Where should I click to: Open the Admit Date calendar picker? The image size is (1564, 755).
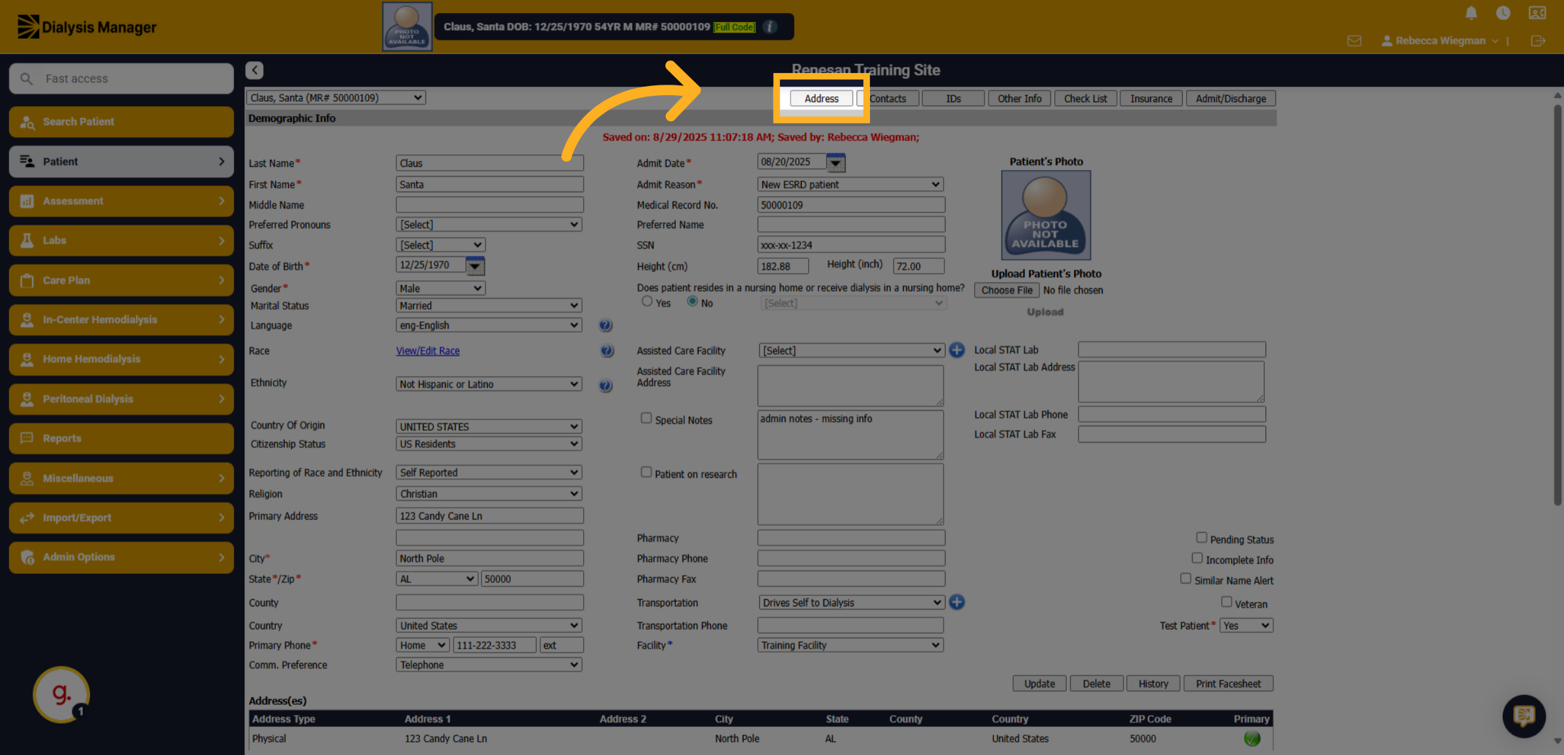click(x=835, y=162)
